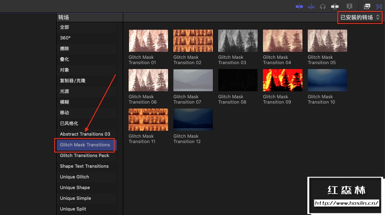Select the 对象 category
This screenshot has width=385, height=215.
point(87,70)
